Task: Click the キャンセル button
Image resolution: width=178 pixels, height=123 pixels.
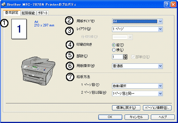Action: click(137, 117)
